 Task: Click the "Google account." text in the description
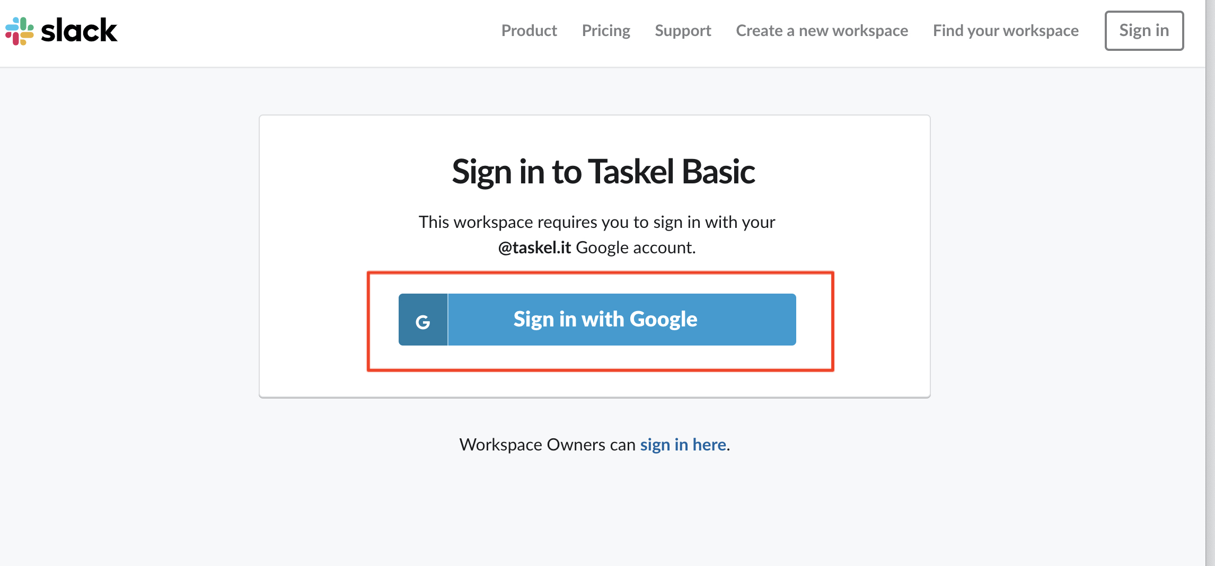[636, 247]
